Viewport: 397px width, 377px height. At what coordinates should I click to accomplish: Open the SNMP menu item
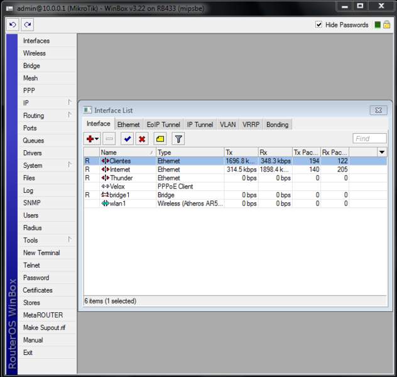pos(47,202)
